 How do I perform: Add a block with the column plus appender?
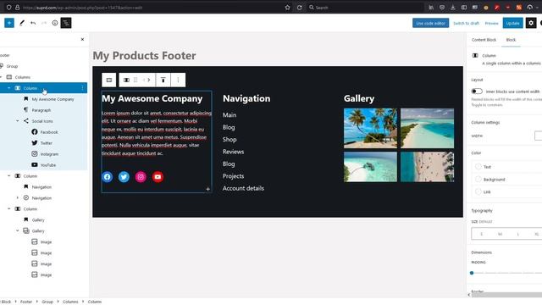tap(207, 189)
